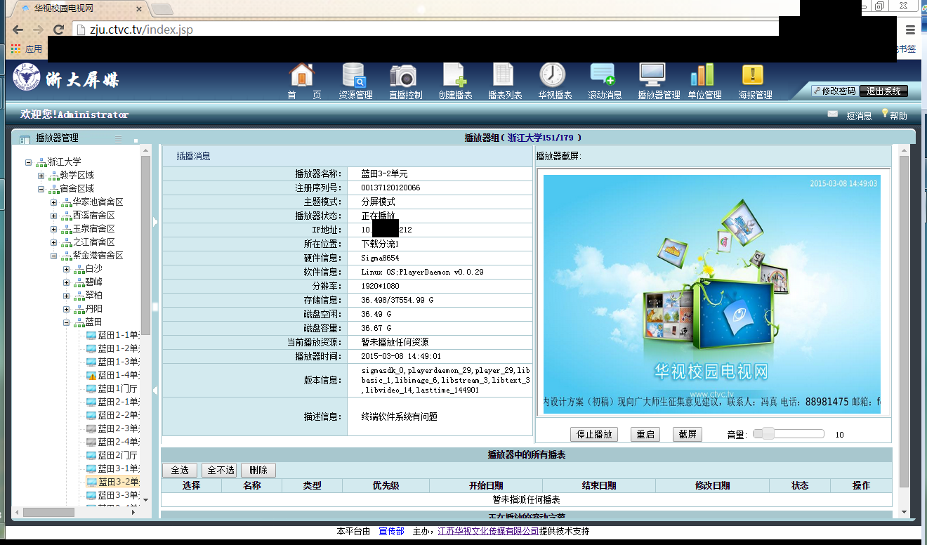927x545 pixels.
Task: Expand the 教学区域 tree node
Action: (x=41, y=176)
